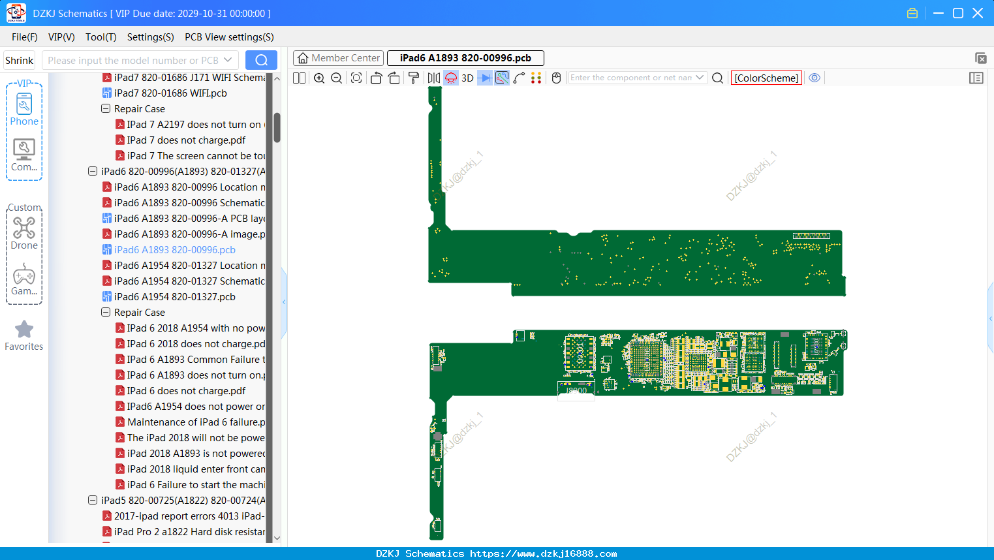Toggle the net trace display icon

pyautogui.click(x=502, y=78)
